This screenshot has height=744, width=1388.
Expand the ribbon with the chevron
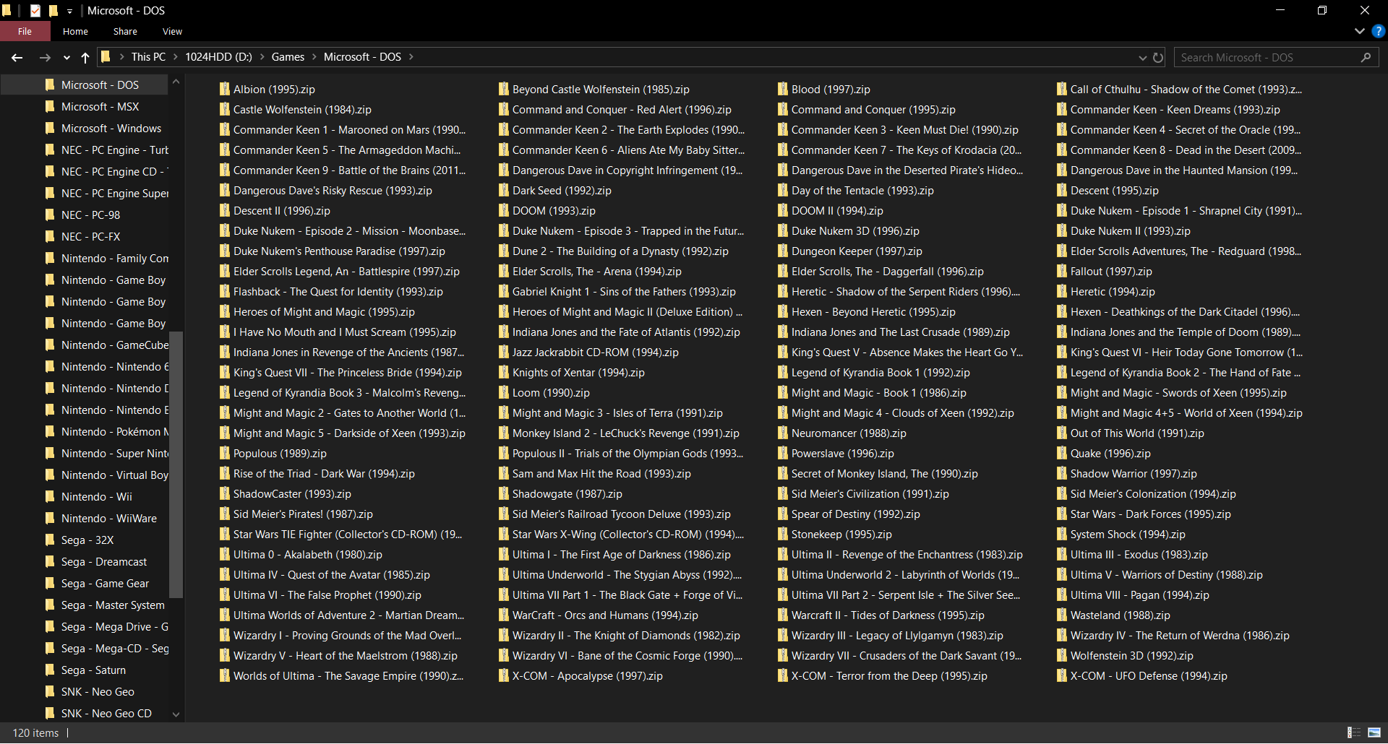pos(1359,31)
